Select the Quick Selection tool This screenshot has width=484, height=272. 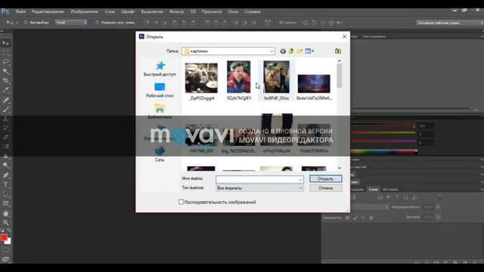pyautogui.click(x=6, y=71)
